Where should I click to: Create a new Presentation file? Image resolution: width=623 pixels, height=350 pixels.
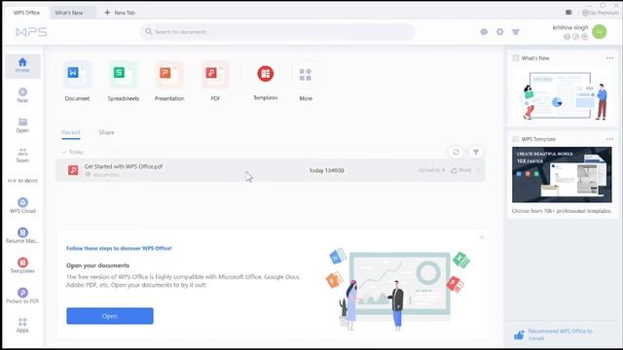point(169,74)
